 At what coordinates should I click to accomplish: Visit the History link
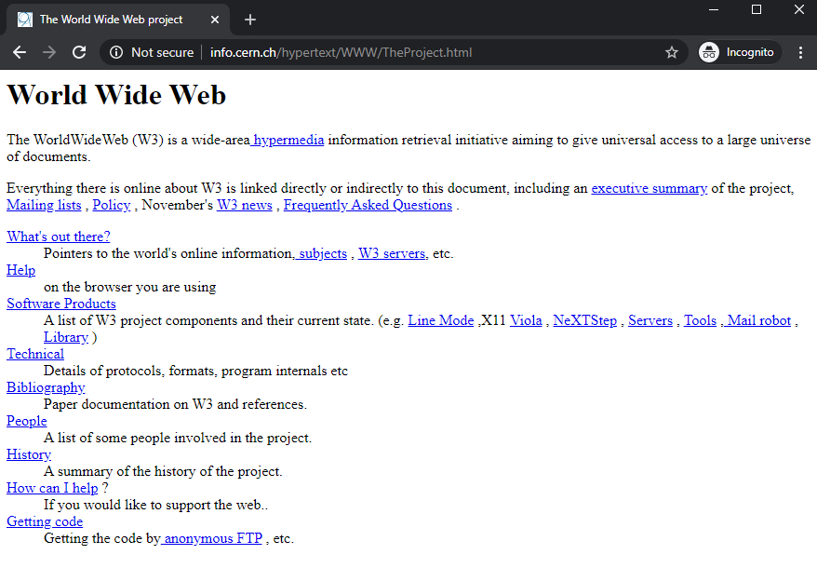pos(29,454)
